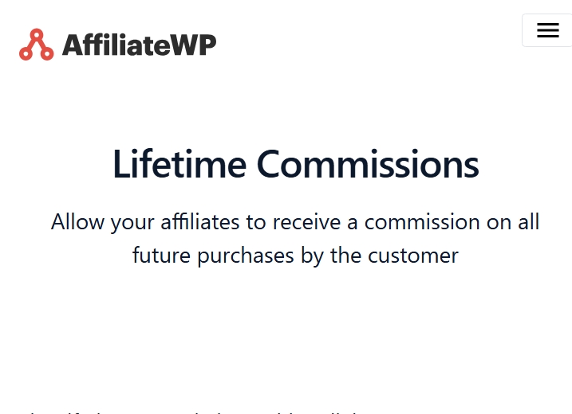The image size is (572, 414).
Task: Click the word Lifetime in the heading
Action: (x=179, y=164)
